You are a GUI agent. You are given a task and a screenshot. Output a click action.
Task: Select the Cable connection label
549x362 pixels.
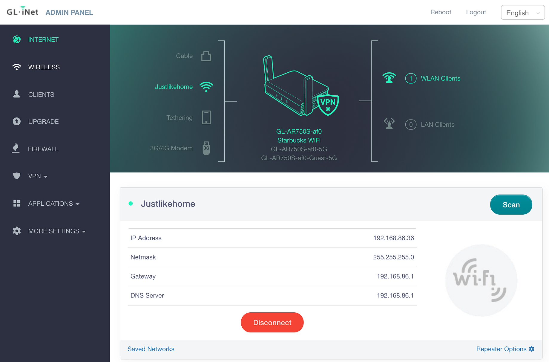184,56
